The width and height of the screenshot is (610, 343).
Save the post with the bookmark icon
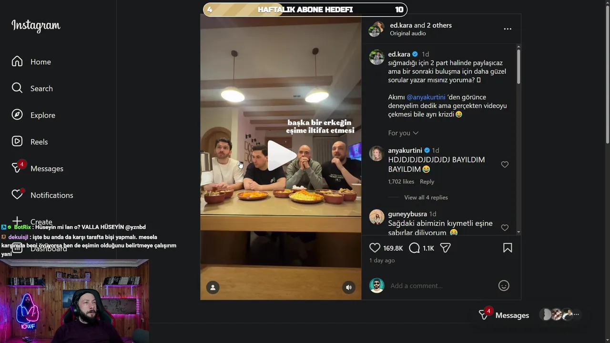point(508,248)
